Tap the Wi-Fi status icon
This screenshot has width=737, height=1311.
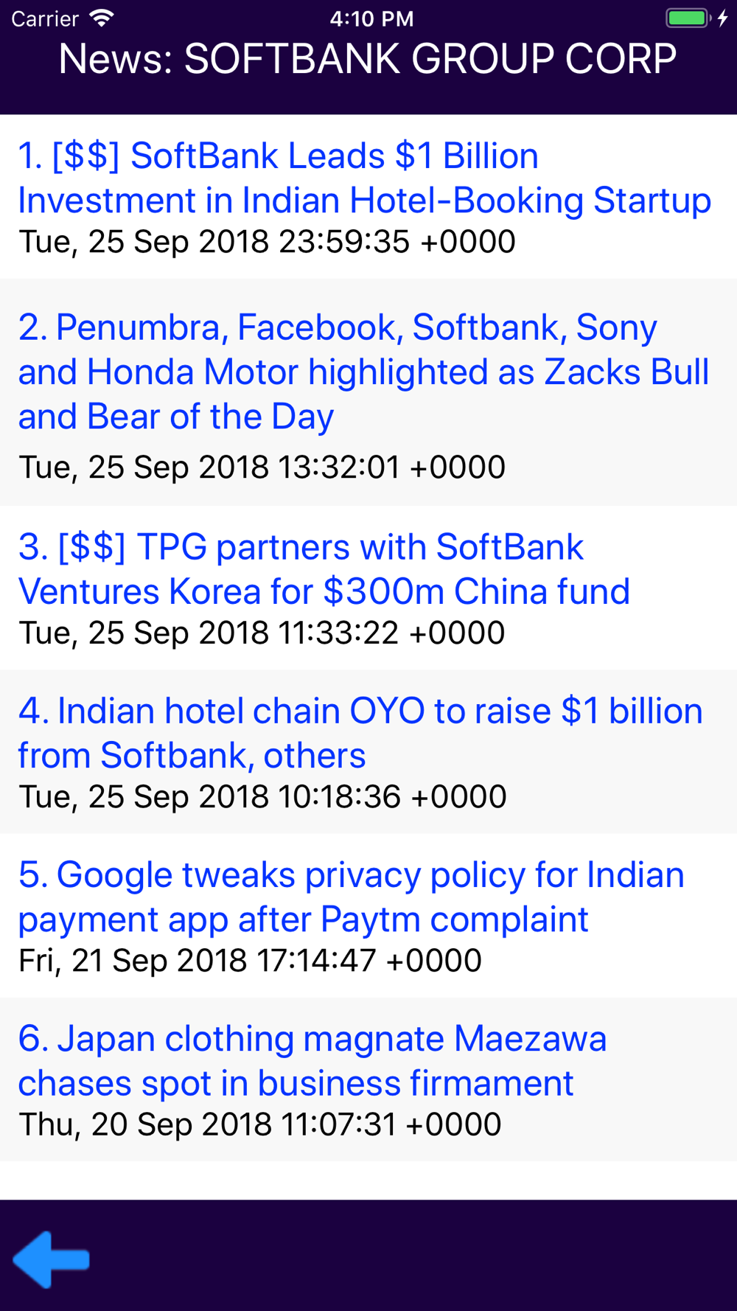click(x=101, y=18)
